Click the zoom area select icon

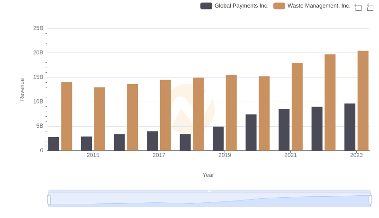358,7
